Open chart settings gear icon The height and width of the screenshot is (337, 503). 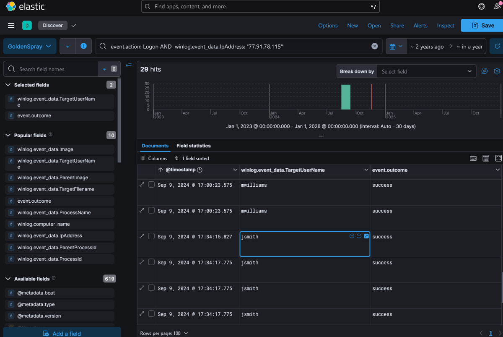pyautogui.click(x=497, y=71)
